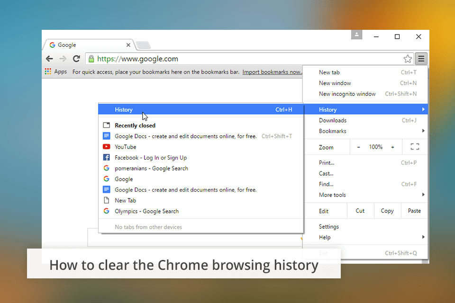
Task: Expand the More tools submenu arrow
Action: point(423,195)
